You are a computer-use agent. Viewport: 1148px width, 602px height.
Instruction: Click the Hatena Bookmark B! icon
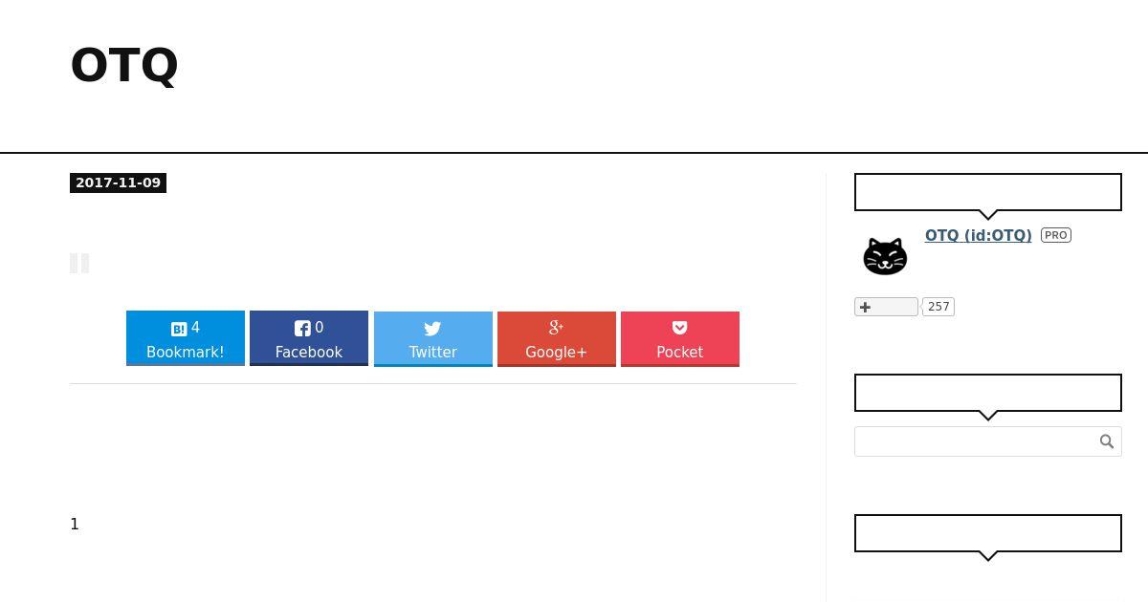click(x=179, y=329)
